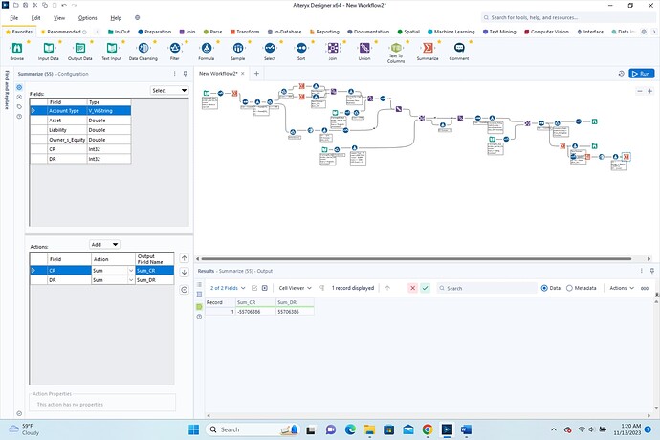The width and height of the screenshot is (660, 440).
Task: Open the fields Select dropdown
Action: coord(169,91)
